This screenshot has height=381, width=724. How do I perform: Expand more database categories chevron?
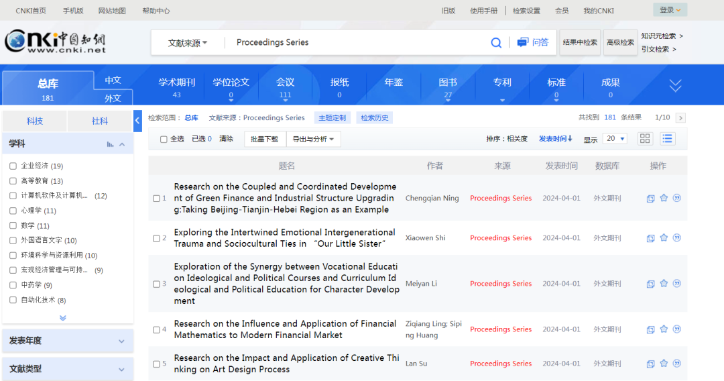[x=675, y=85]
